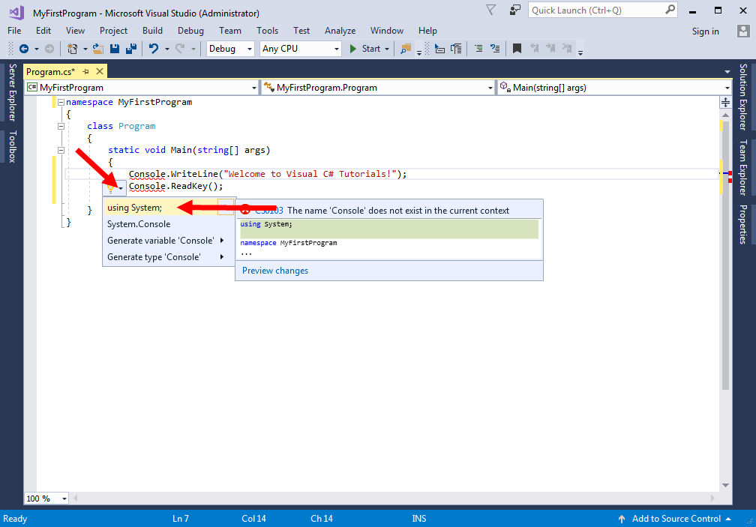This screenshot has height=527, width=756.
Task: Open the Tools menu
Action: (x=267, y=30)
